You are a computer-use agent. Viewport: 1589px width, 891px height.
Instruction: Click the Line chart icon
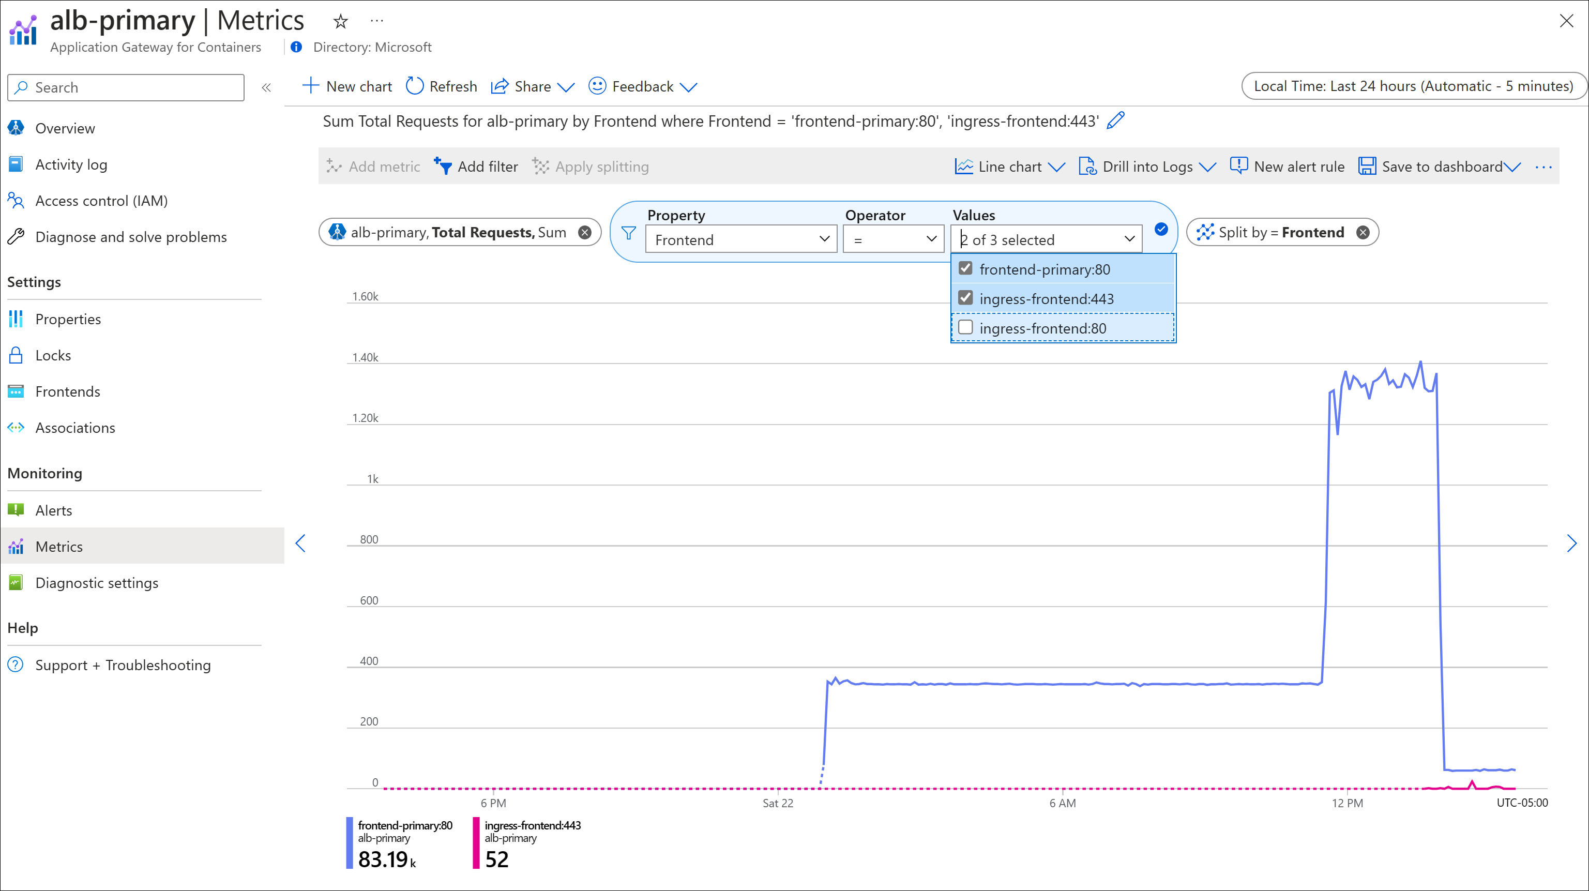pos(963,166)
